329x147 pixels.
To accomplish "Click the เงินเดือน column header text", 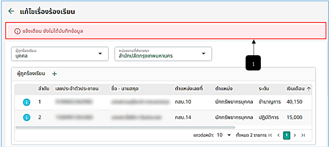I will tap(295, 89).
